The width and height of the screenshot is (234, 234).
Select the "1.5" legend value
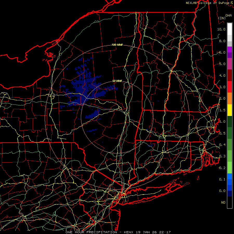(x=222, y=110)
